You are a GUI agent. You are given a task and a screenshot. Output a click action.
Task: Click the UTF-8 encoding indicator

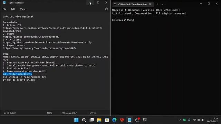click(93, 113)
